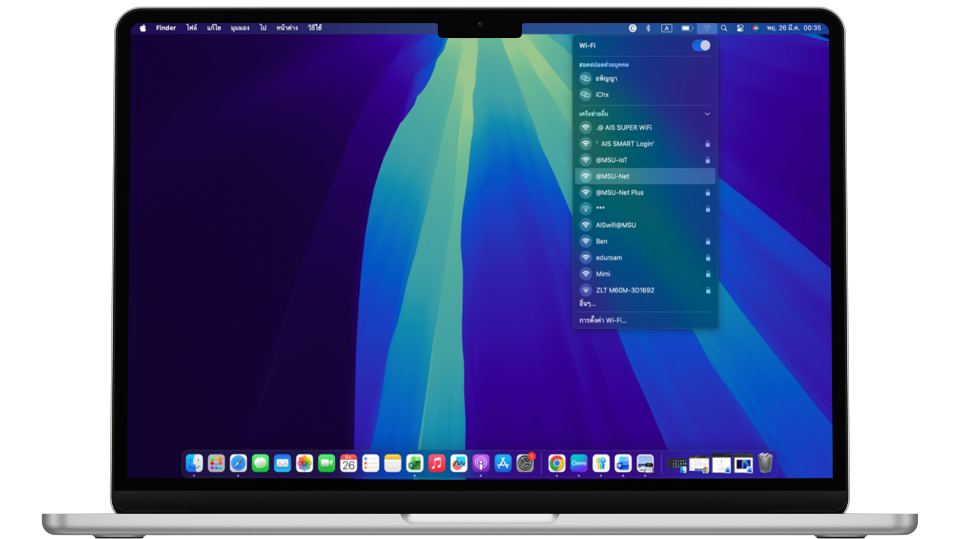Image resolution: width=959 pixels, height=539 pixels.
Task: Join the AIS SMART Login network
Action: pyautogui.click(x=645, y=144)
